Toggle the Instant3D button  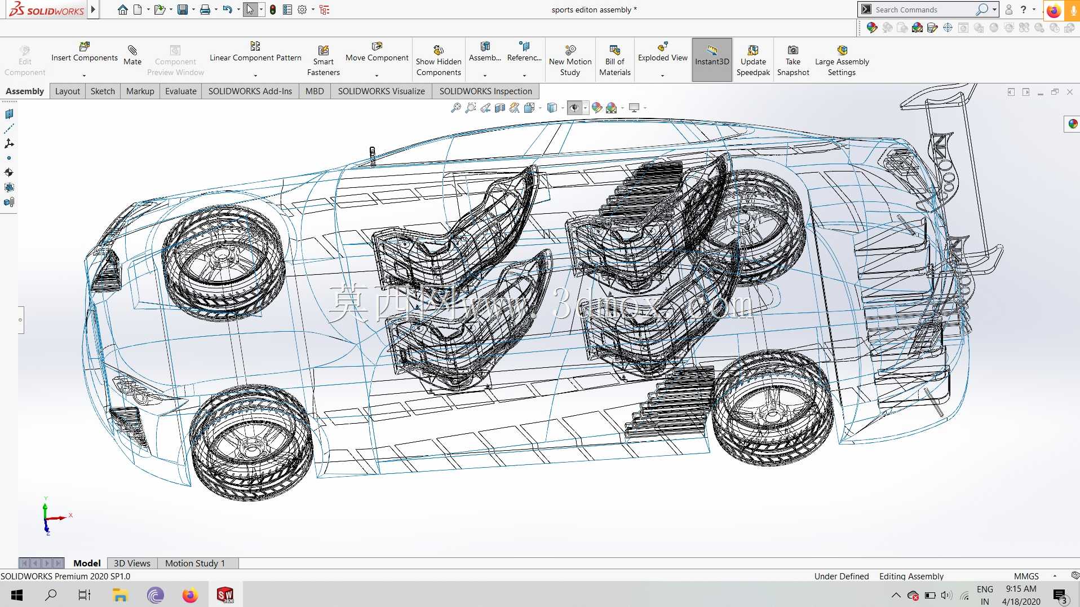click(x=712, y=60)
